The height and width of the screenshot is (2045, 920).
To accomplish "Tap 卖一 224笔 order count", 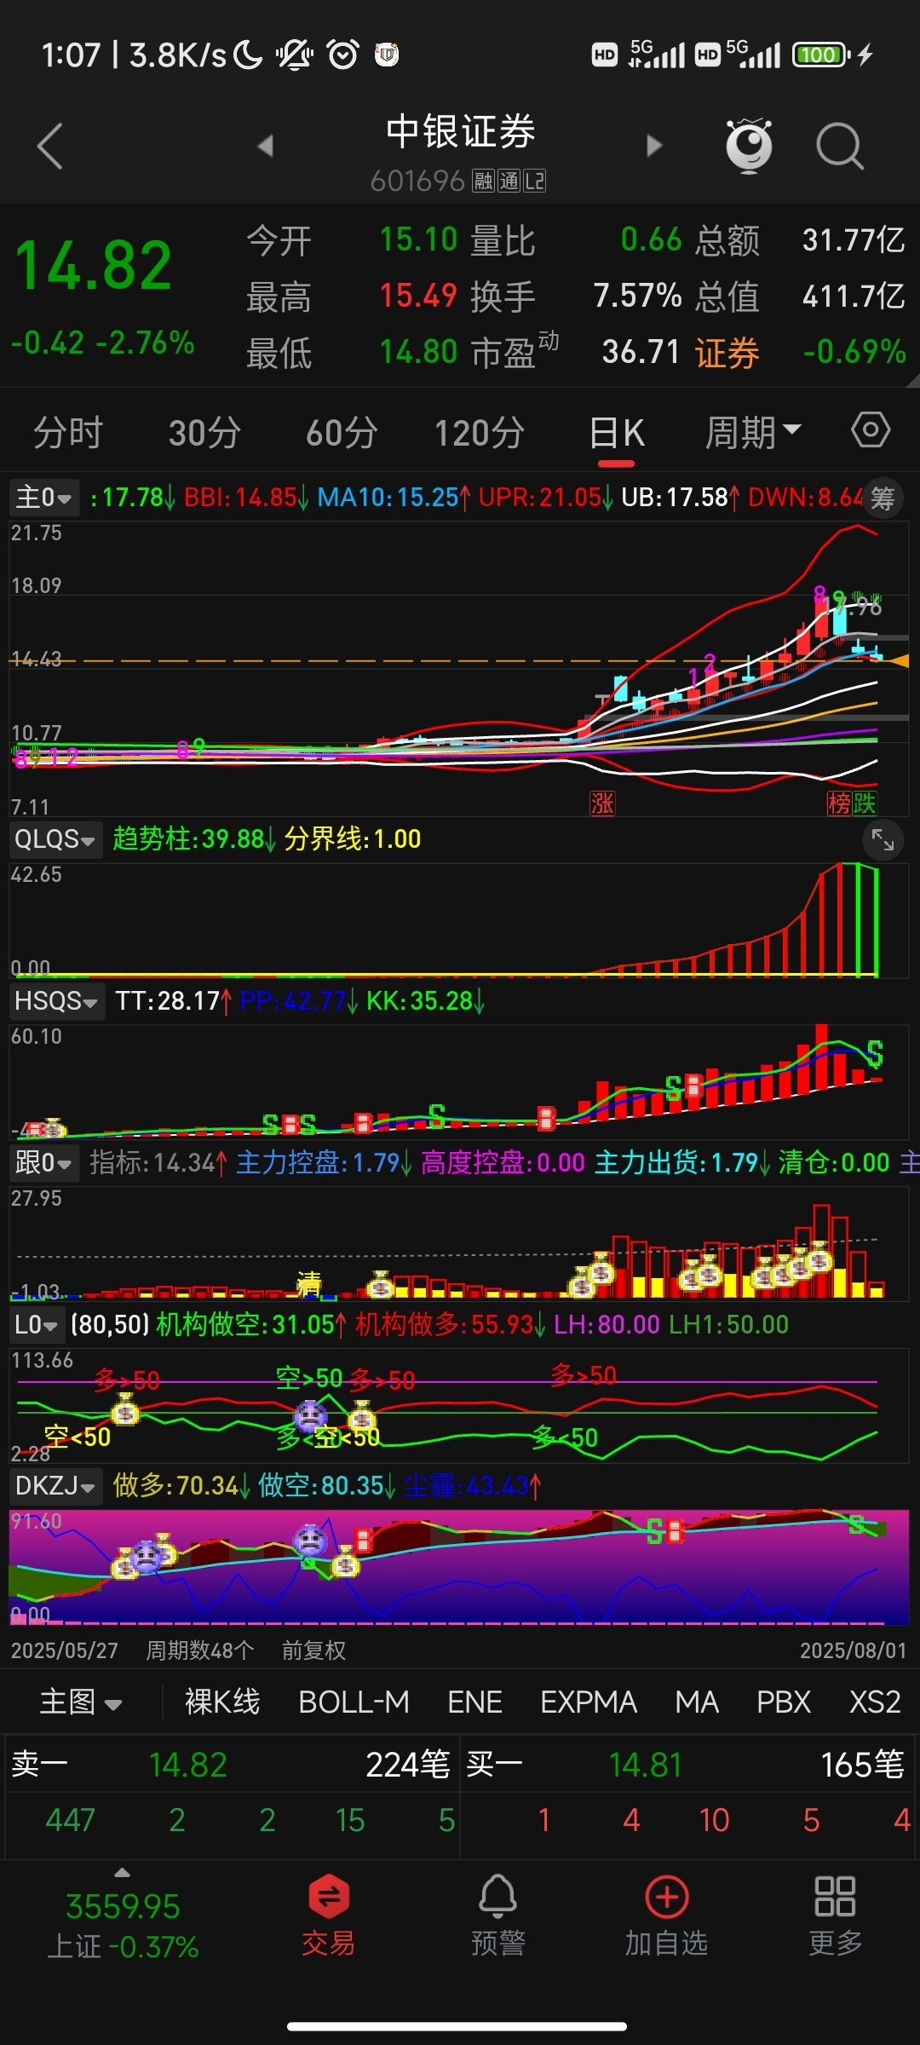I will pyautogui.click(x=407, y=1765).
